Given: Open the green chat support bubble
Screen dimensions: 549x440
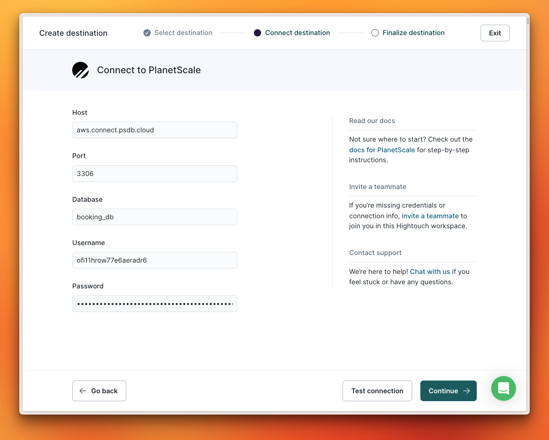Looking at the screenshot, I should [503, 388].
